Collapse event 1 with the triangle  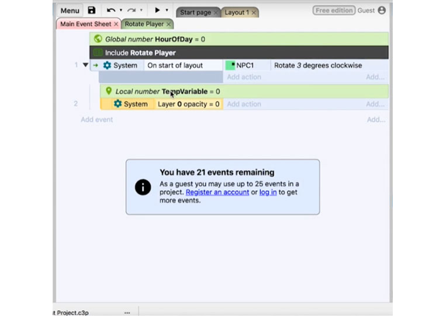85,65
